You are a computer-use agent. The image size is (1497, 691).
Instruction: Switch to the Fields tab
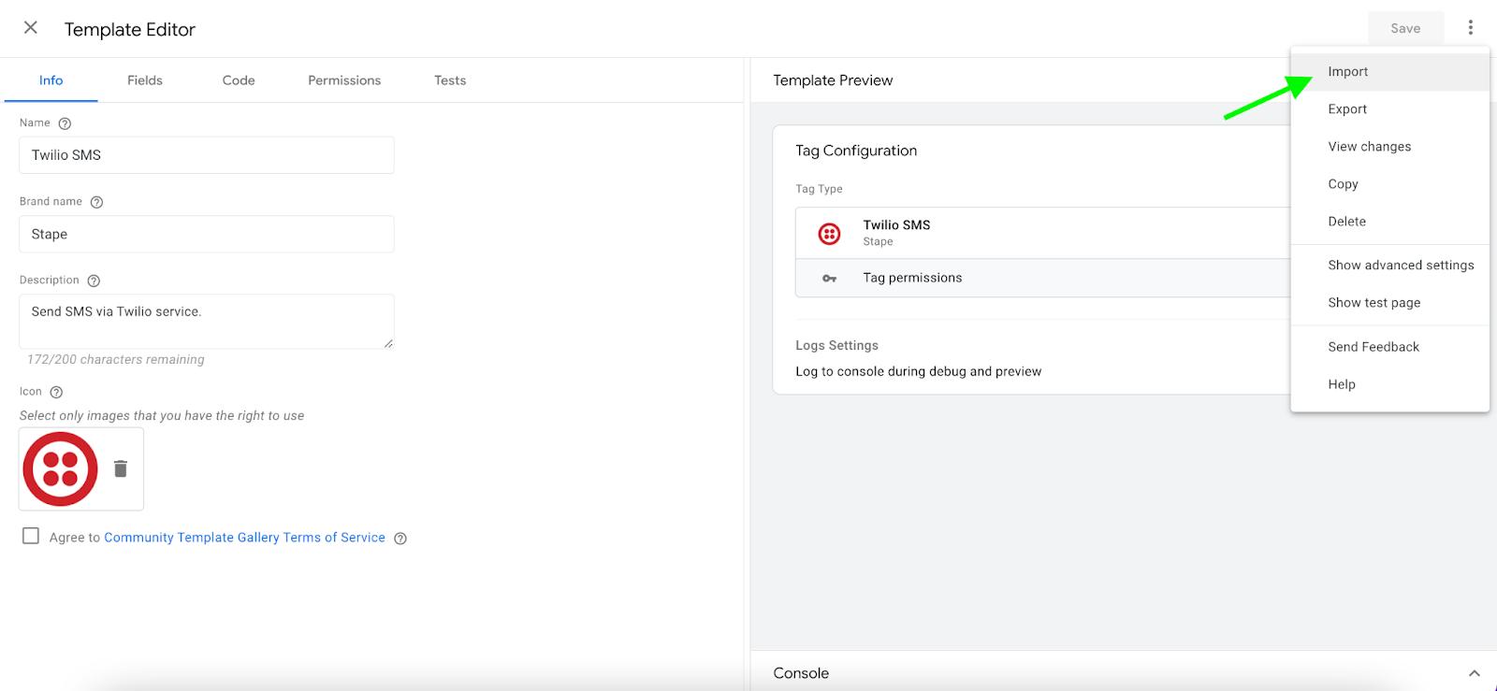tap(145, 80)
